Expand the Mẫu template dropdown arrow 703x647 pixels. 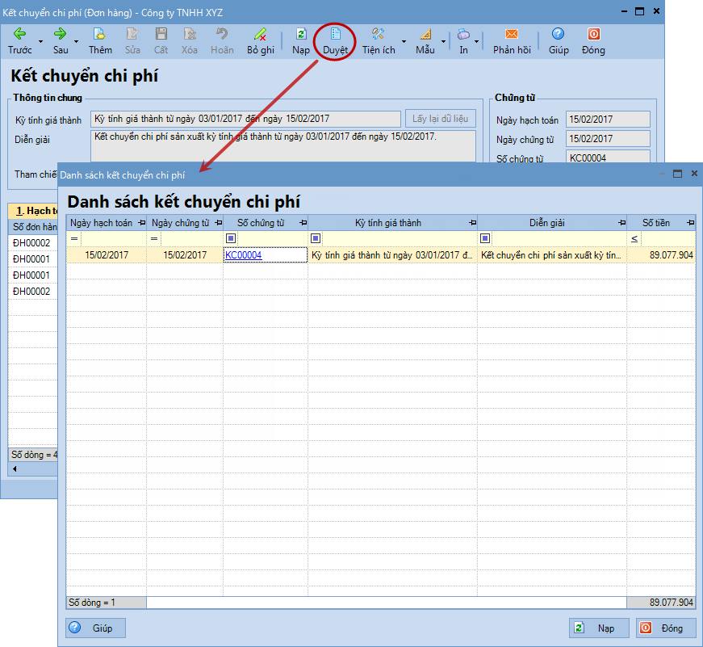point(443,41)
